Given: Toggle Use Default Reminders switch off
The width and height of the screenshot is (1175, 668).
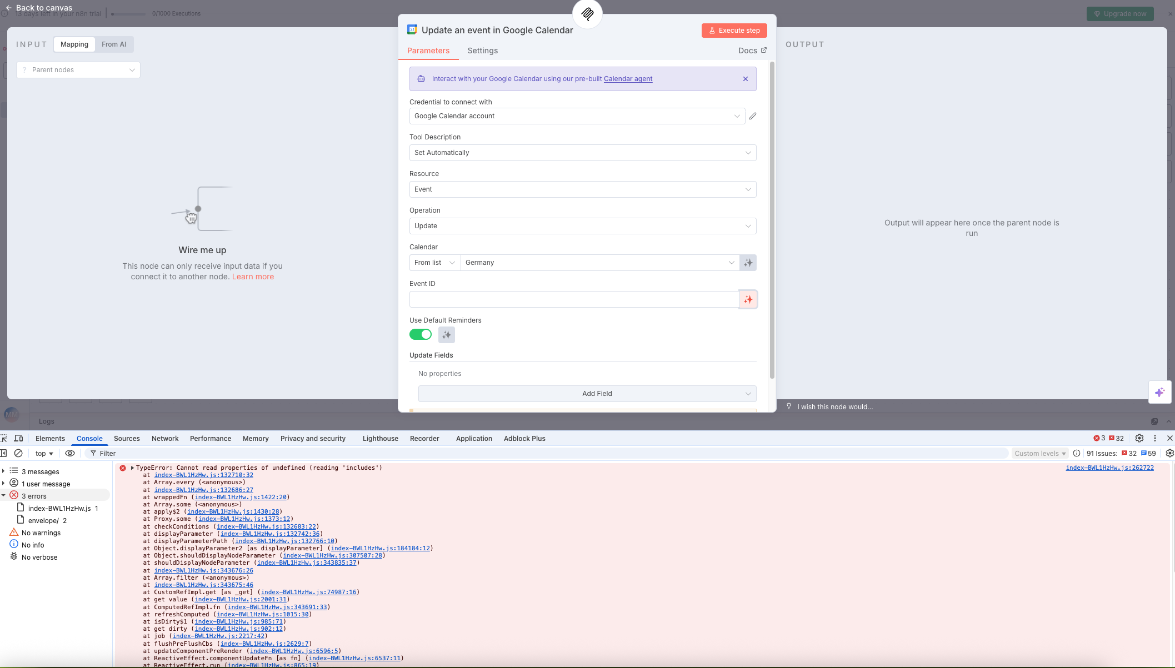Looking at the screenshot, I should coord(421,334).
